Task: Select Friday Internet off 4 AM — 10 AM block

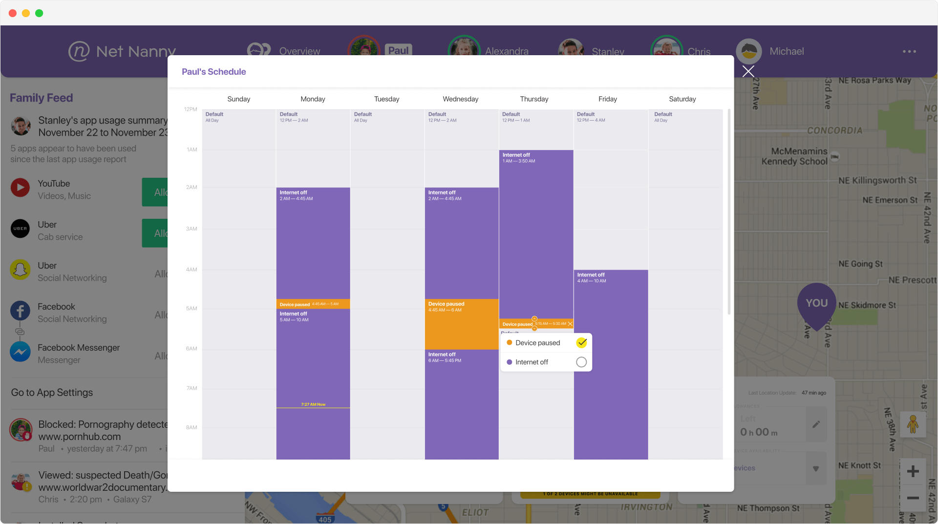Action: (611, 364)
